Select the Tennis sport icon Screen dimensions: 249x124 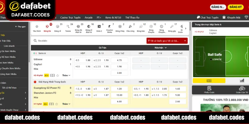68,28
